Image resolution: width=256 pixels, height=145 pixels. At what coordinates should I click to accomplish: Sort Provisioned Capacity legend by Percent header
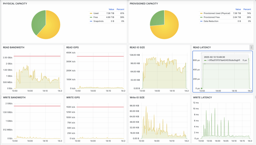pos(247,9)
